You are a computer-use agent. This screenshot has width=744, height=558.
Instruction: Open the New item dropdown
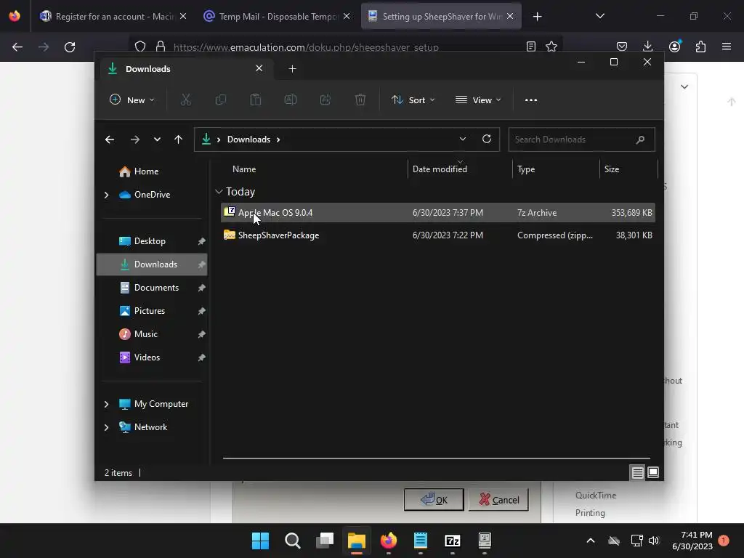pyautogui.click(x=132, y=100)
